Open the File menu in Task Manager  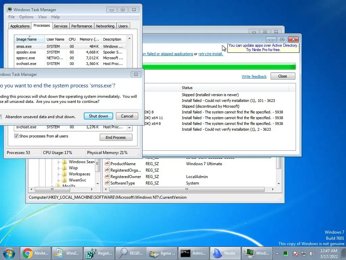pos(11,17)
